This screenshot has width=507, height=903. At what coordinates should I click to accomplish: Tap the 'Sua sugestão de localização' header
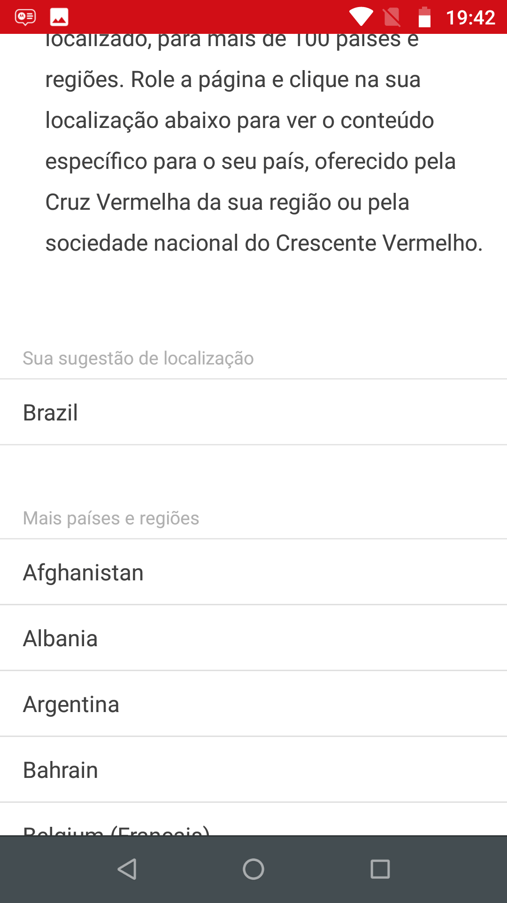[138, 358]
